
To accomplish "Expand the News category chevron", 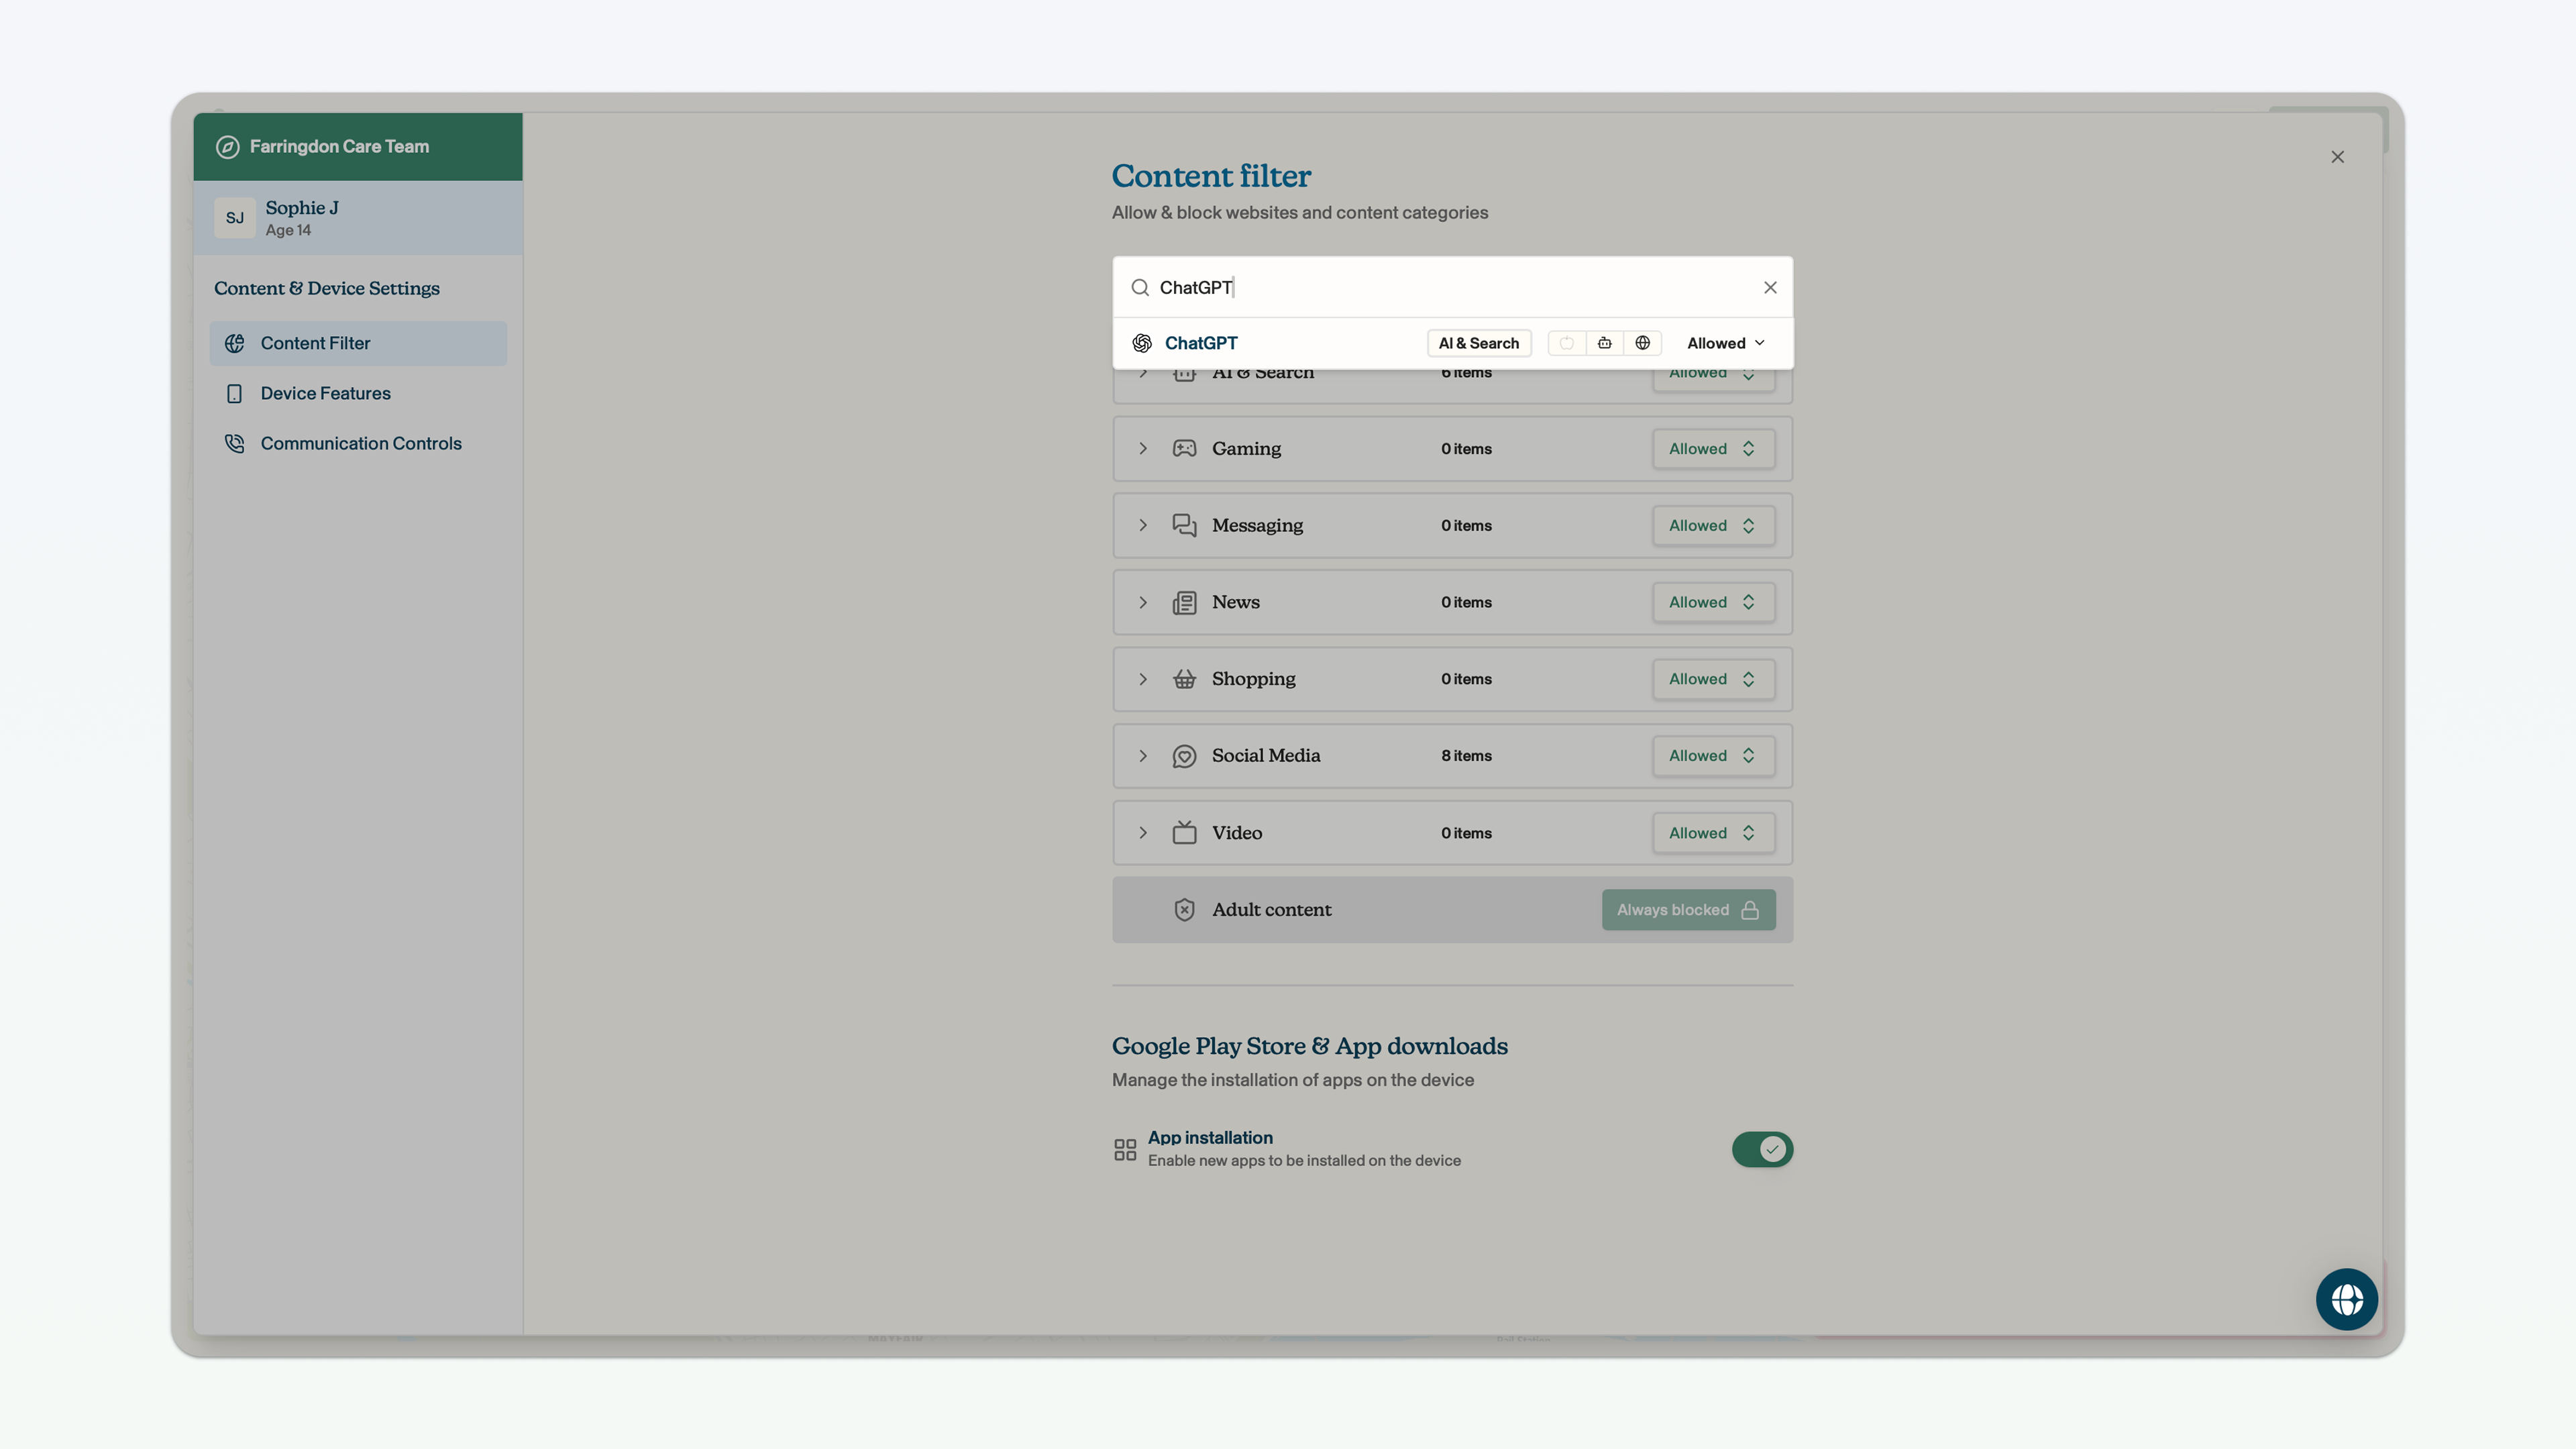I will click(1143, 603).
